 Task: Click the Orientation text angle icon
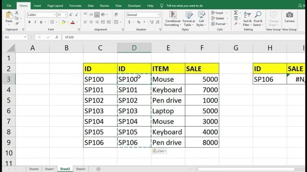[x=103, y=15]
